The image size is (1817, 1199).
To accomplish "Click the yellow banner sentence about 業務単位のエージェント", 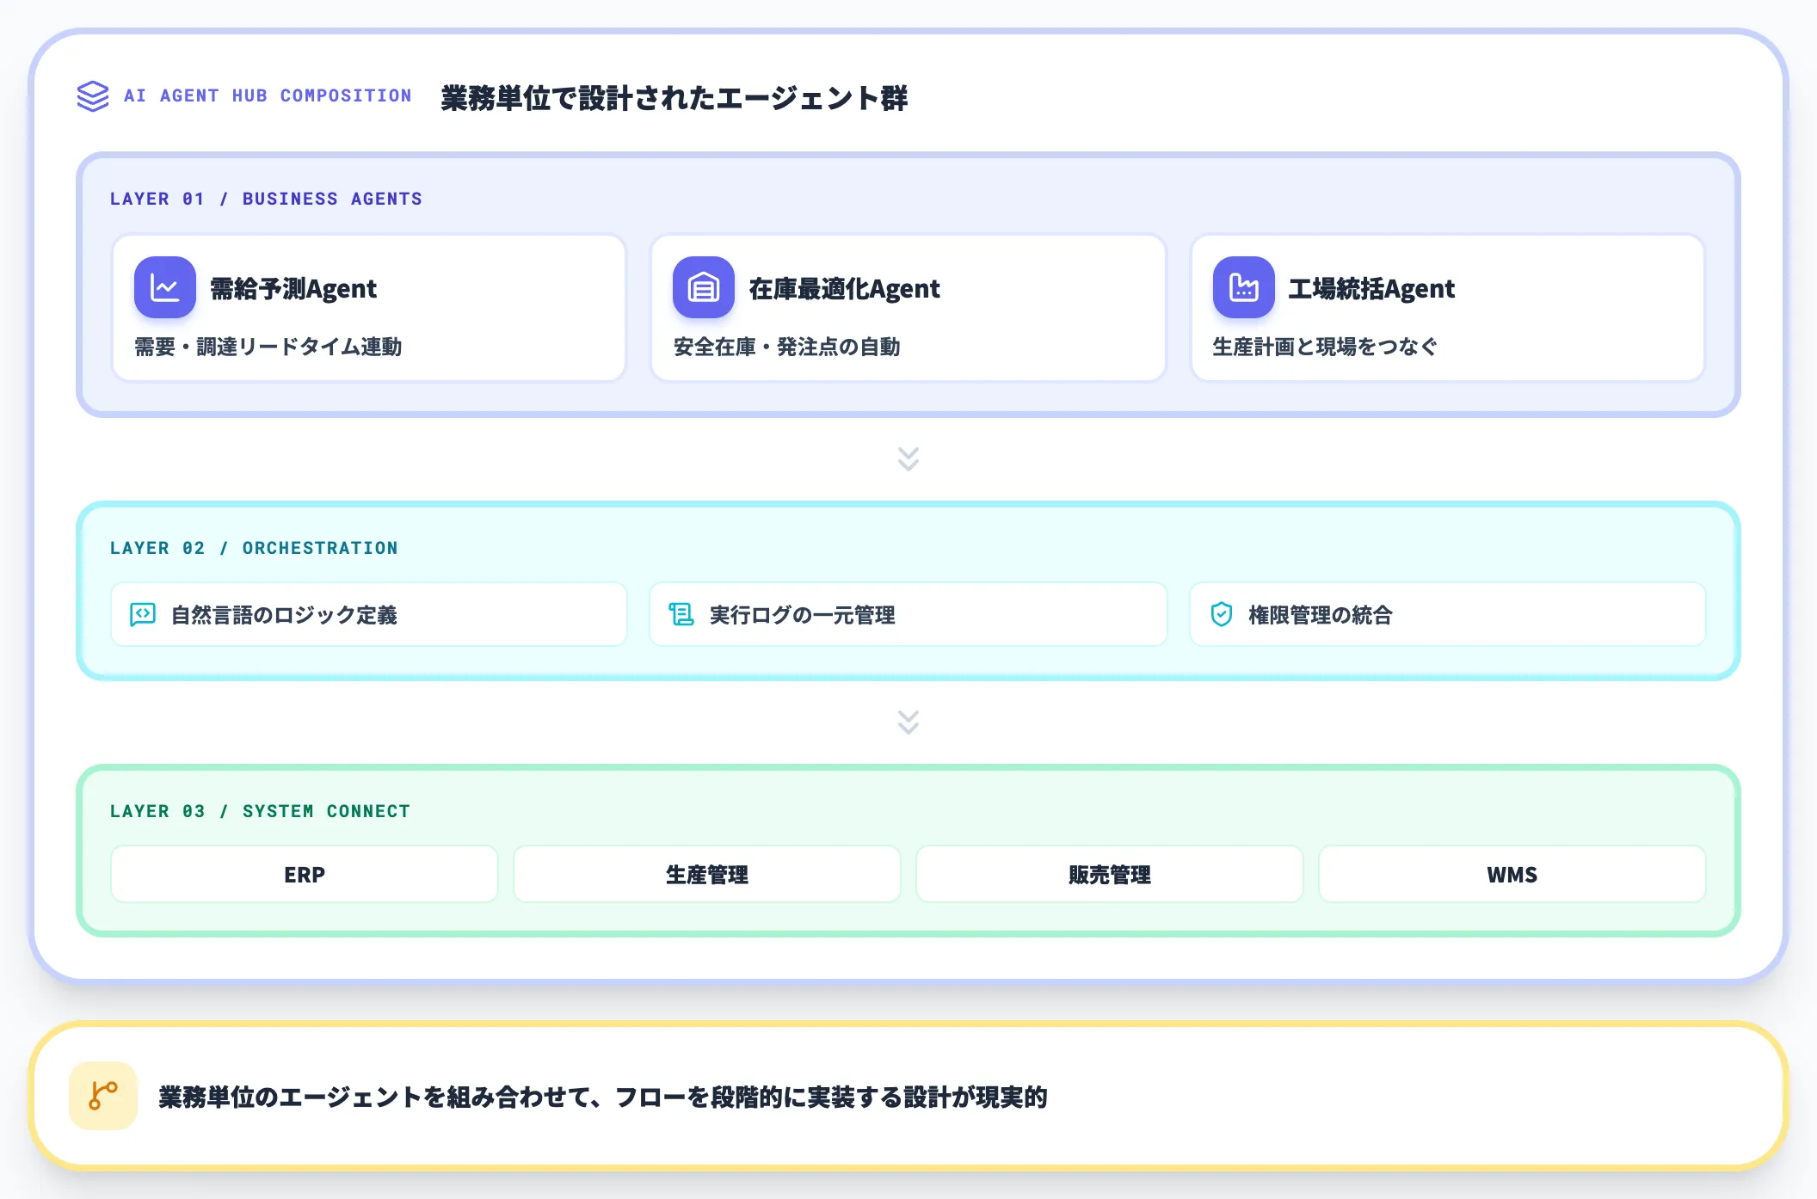I will point(602,1097).
